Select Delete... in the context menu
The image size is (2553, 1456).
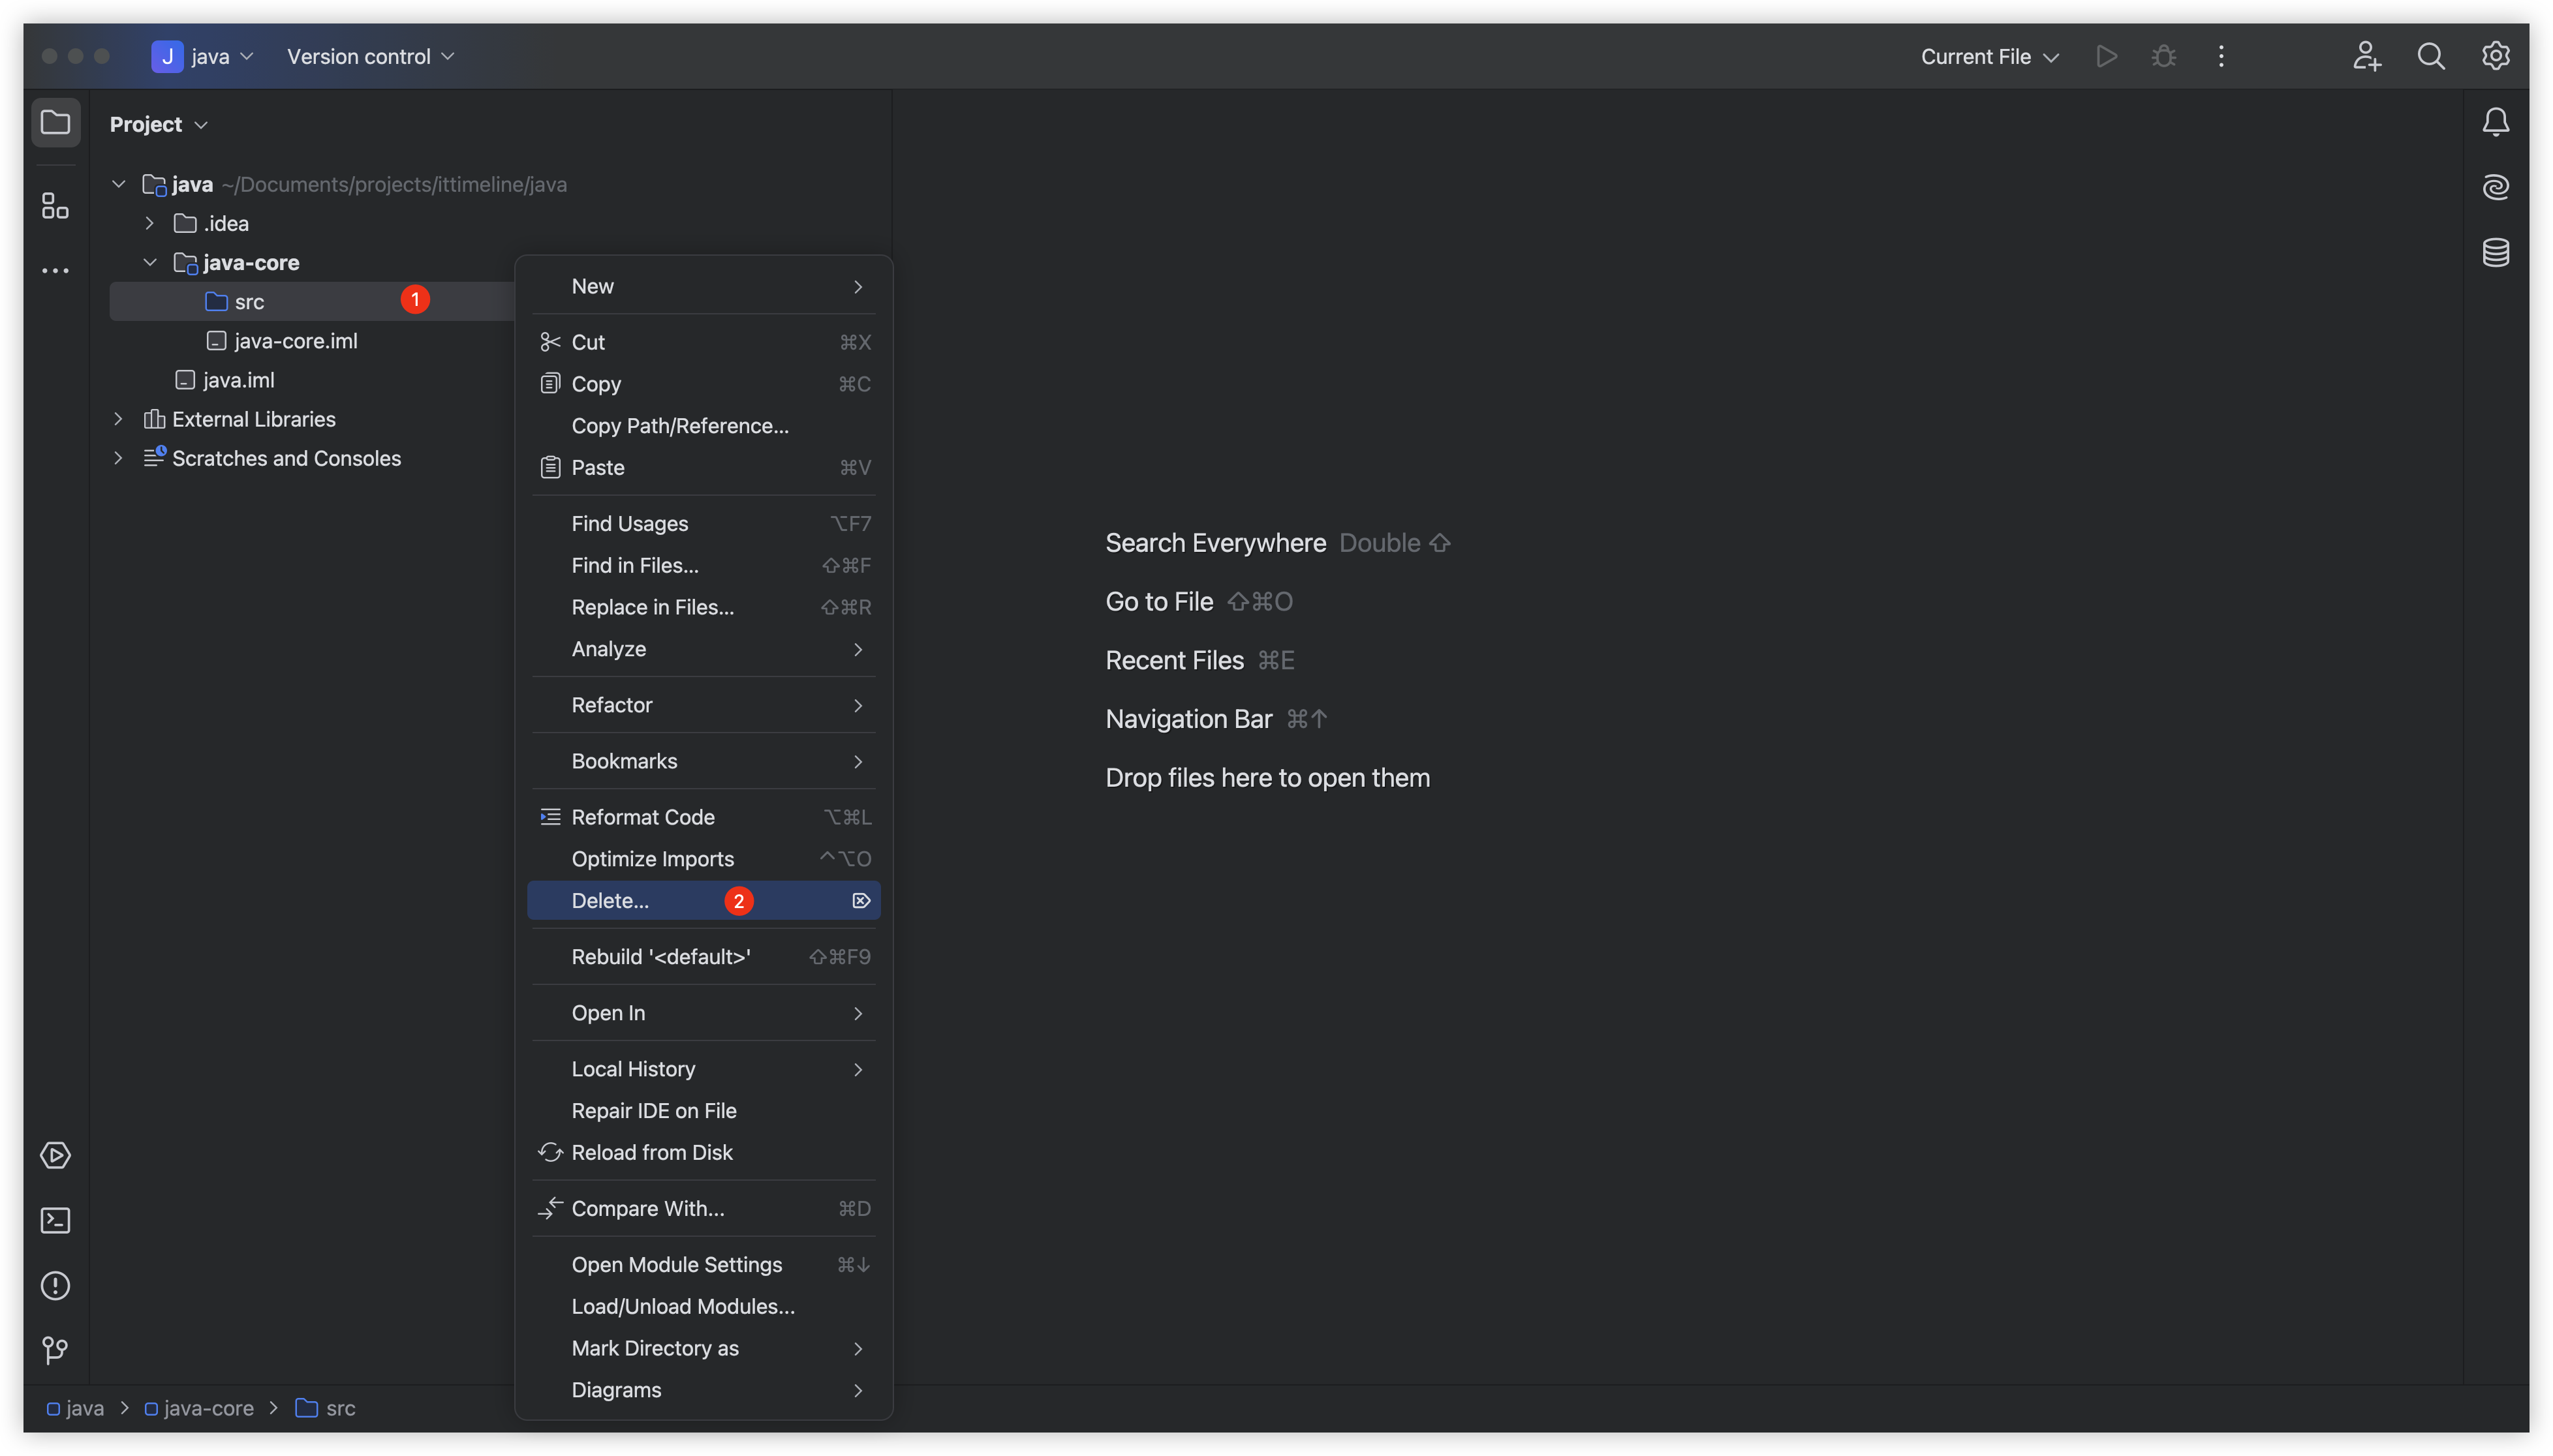[610, 901]
